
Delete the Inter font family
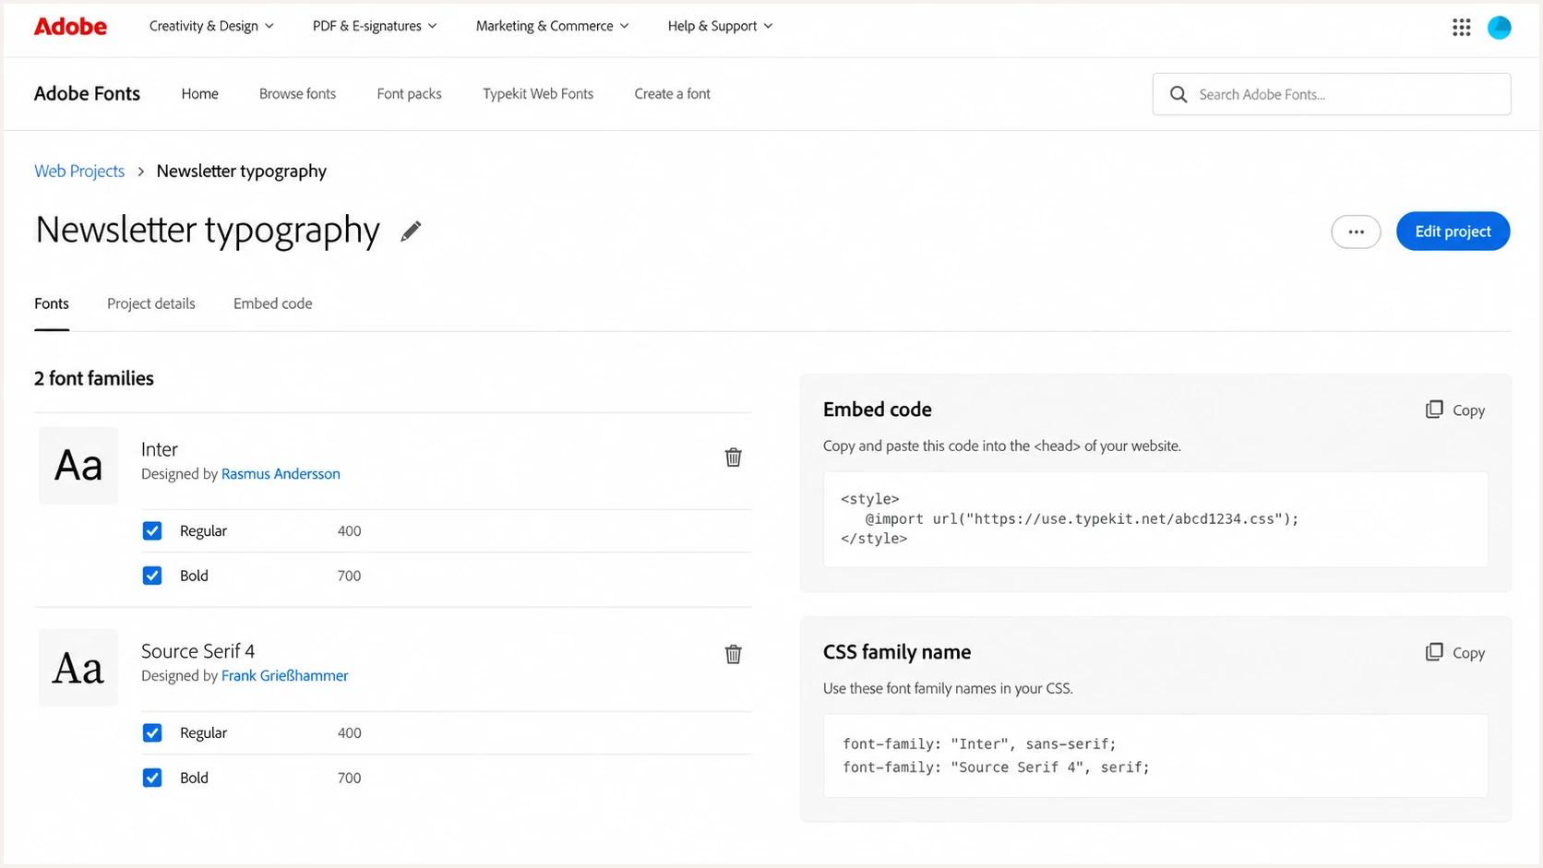pyautogui.click(x=733, y=458)
